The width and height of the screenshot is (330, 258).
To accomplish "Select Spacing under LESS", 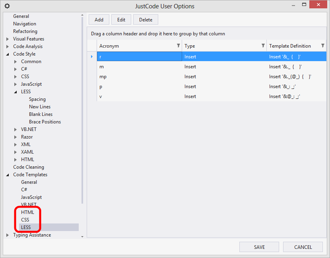I will tap(37, 99).
